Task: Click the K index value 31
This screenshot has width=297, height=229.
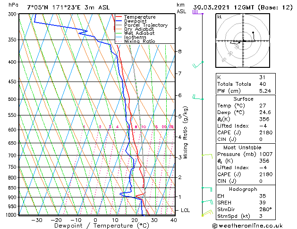Action: [263, 77]
